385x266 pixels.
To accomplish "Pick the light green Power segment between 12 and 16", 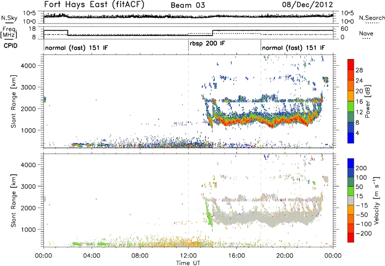I will (351, 106).
